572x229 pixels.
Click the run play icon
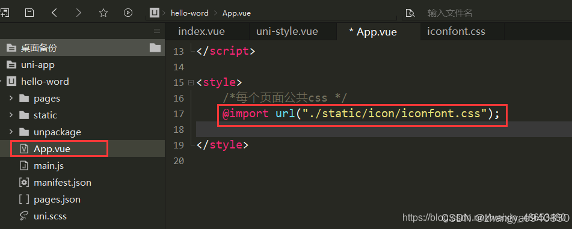click(128, 13)
